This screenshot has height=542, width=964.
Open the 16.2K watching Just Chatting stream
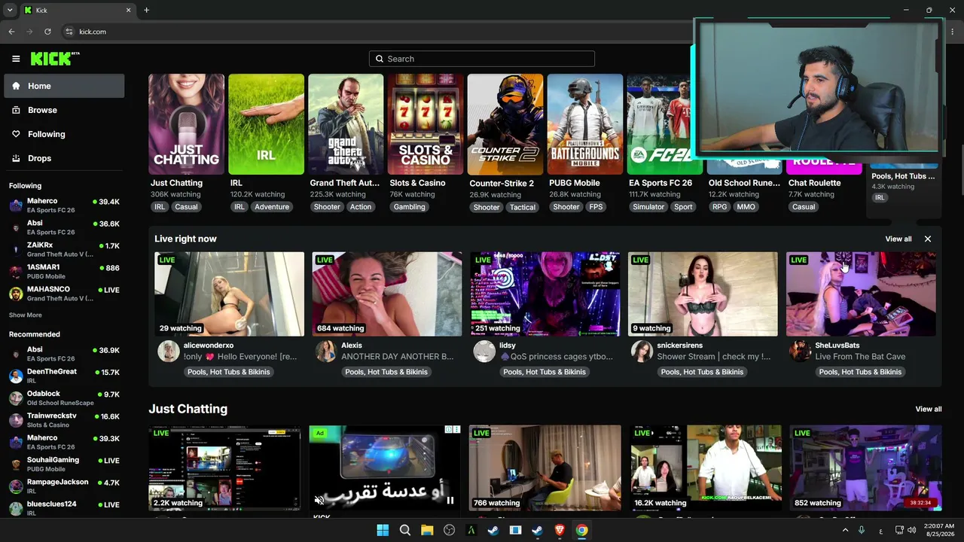point(706,467)
